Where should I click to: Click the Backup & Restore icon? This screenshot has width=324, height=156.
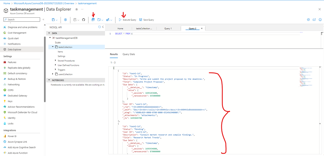coord(5,79)
